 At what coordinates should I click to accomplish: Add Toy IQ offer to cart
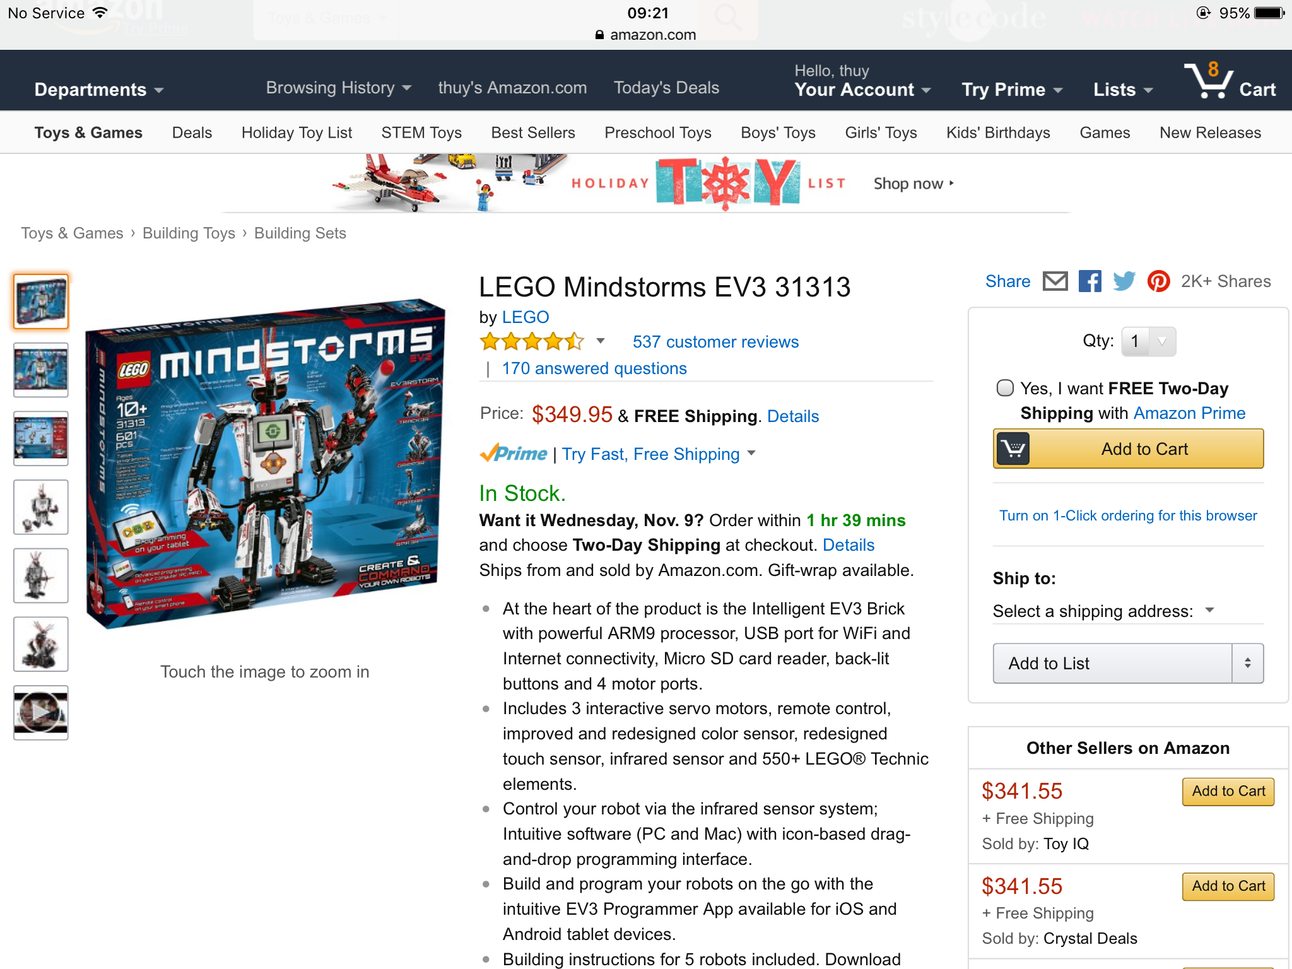[x=1228, y=791]
